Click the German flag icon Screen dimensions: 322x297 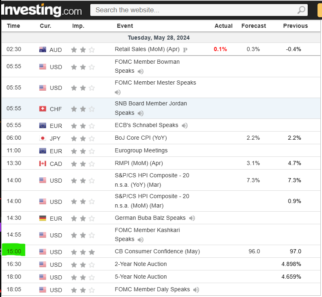(42, 218)
